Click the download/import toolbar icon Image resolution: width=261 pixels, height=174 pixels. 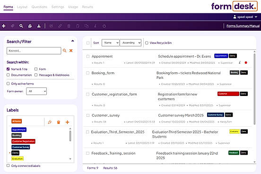39,26
